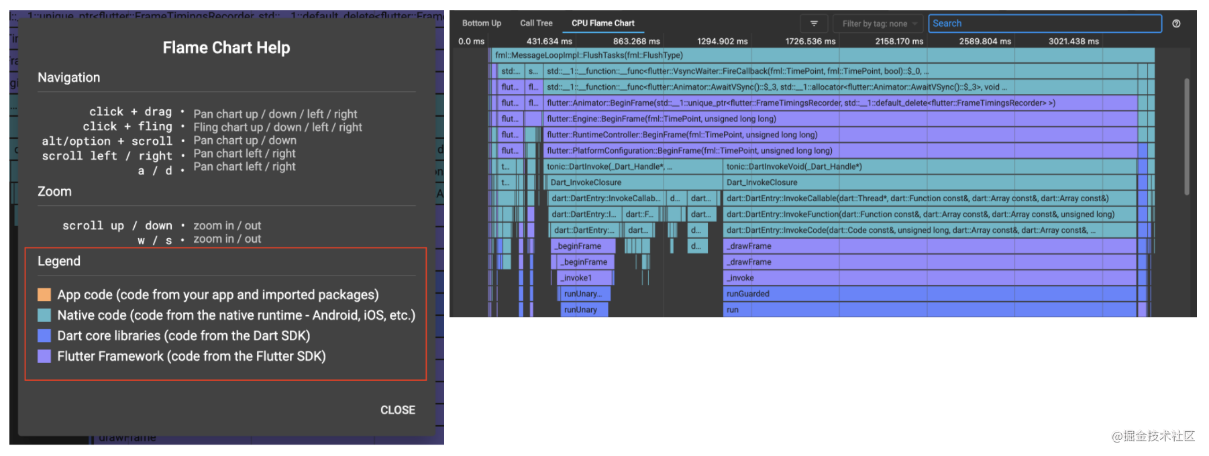Click the Flame Chart Help title
Screen dimensions: 1209x456
coord(226,48)
